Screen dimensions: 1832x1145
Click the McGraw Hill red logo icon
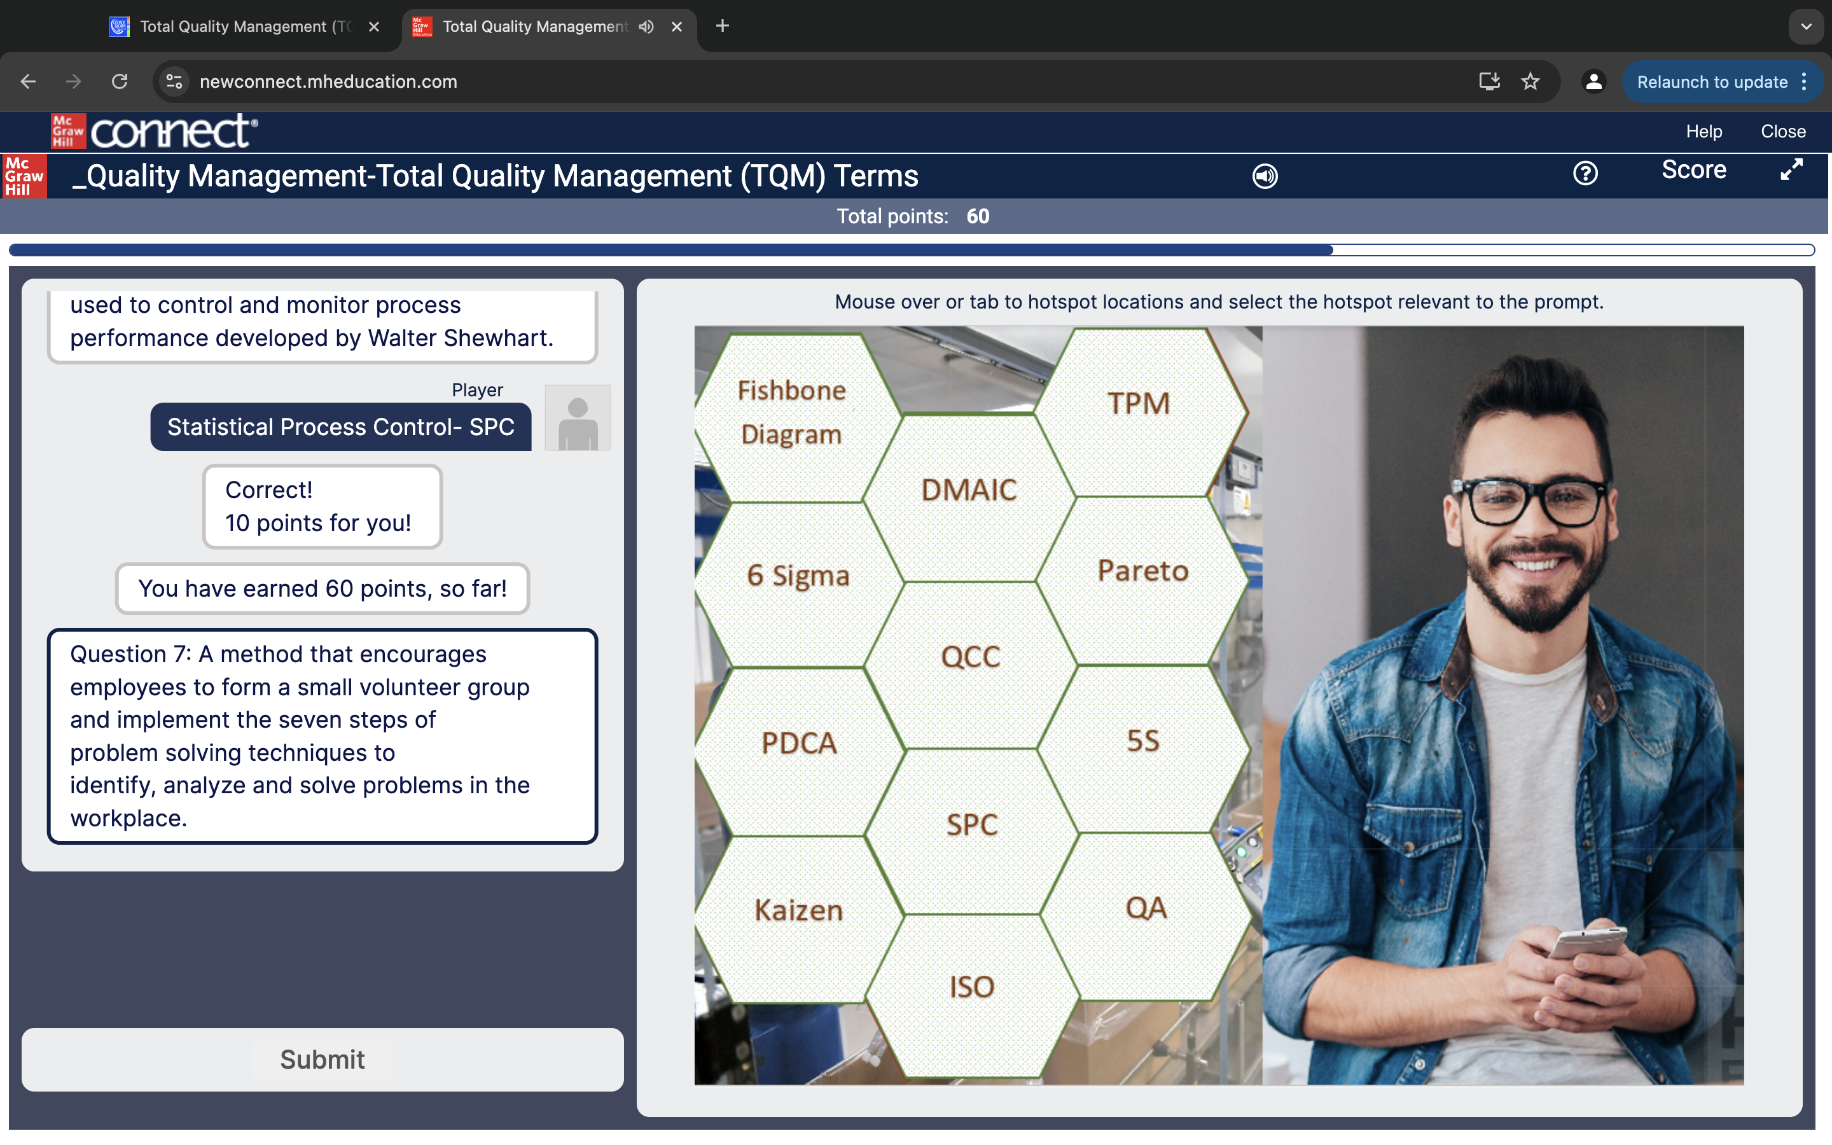tap(24, 175)
